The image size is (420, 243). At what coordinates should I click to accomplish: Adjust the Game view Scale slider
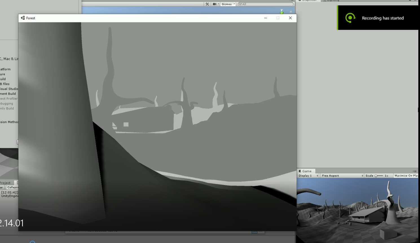coord(379,176)
